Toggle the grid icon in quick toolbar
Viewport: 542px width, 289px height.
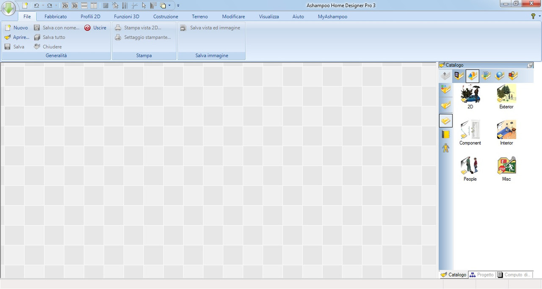tap(106, 6)
